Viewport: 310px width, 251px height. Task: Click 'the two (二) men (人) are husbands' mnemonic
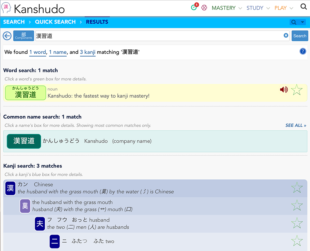click(x=88, y=227)
